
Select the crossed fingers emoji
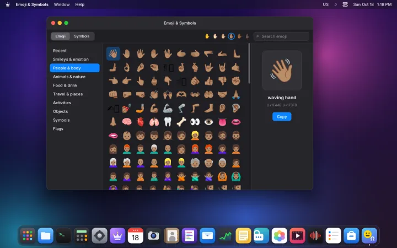181,67
